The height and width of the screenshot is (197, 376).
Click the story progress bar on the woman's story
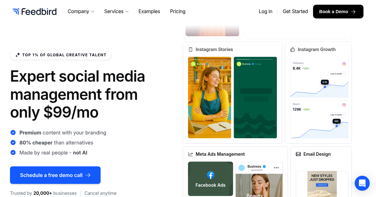click(x=210, y=59)
